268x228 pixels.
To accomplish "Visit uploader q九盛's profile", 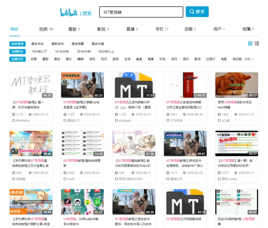I will [226, 120].
